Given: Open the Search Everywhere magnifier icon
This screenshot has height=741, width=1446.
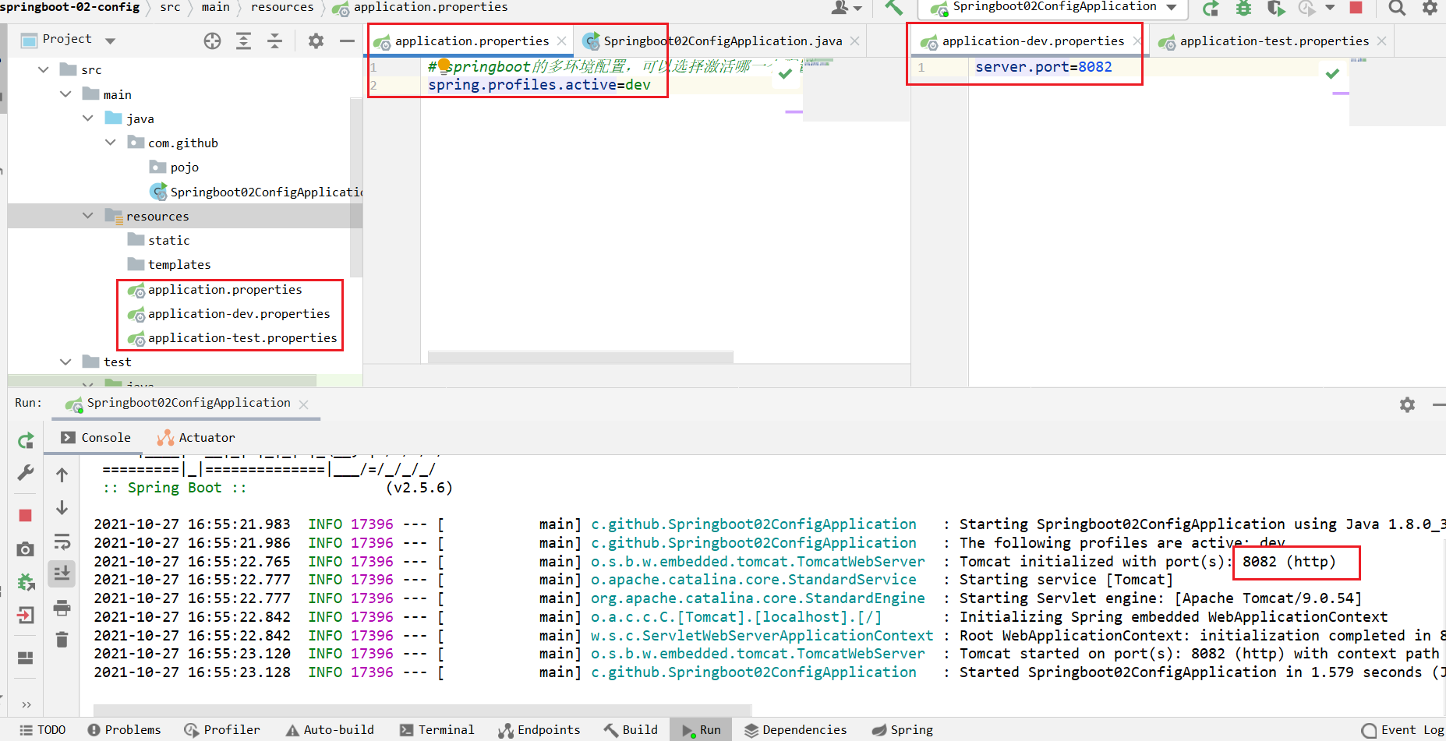Looking at the screenshot, I should point(1397,8).
